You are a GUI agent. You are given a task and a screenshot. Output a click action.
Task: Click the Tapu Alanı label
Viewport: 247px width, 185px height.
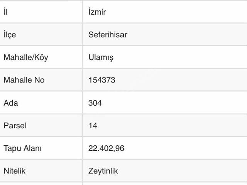pyautogui.click(x=22, y=148)
